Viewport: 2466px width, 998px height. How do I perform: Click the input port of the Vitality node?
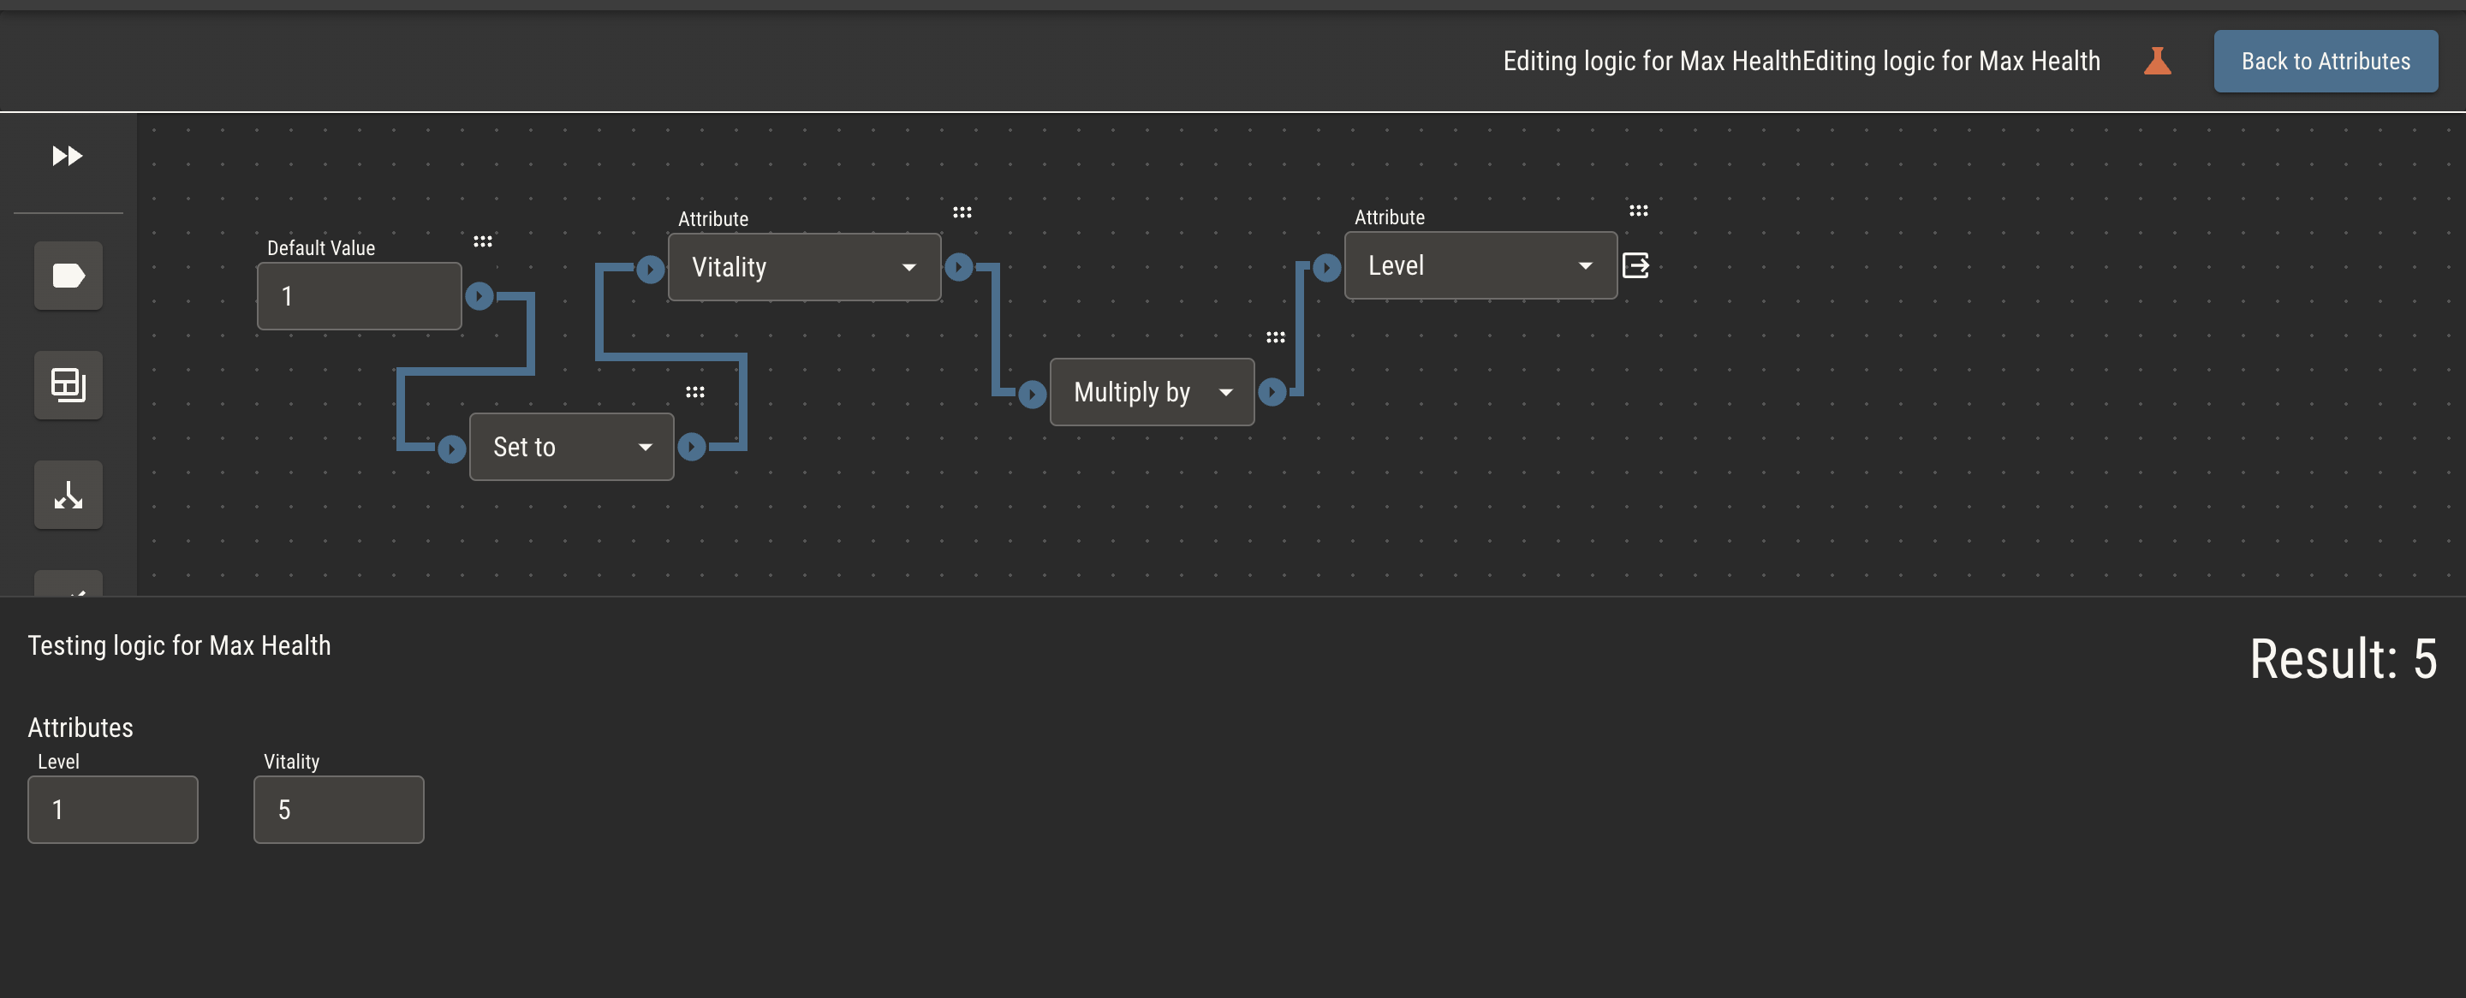650,269
